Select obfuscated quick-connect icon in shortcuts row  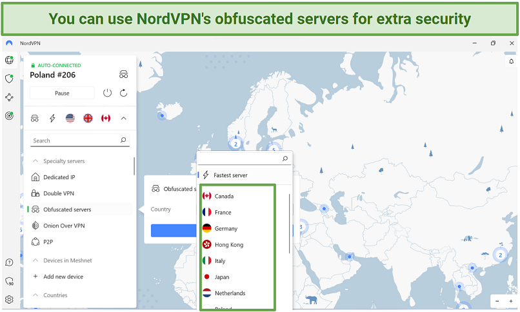[x=34, y=118]
